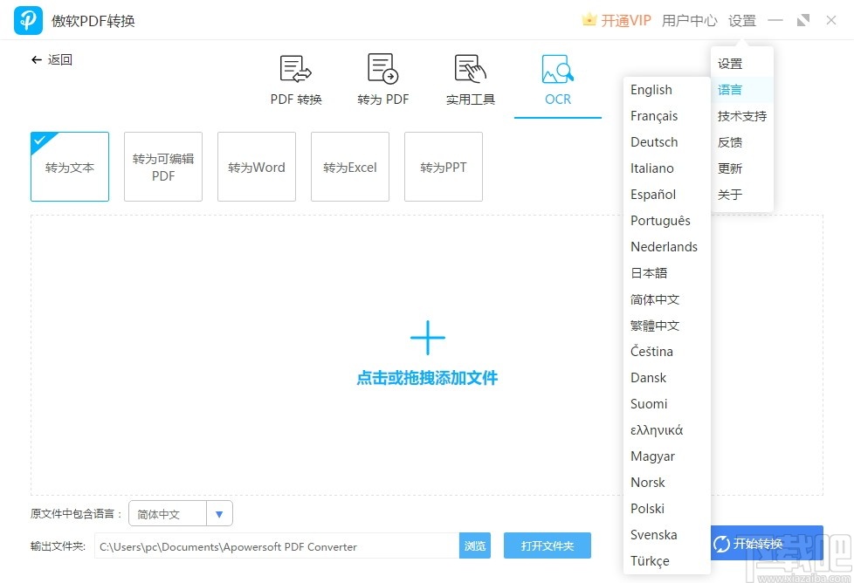
Task: Open output folder via 打开文件夹 button
Action: click(548, 545)
